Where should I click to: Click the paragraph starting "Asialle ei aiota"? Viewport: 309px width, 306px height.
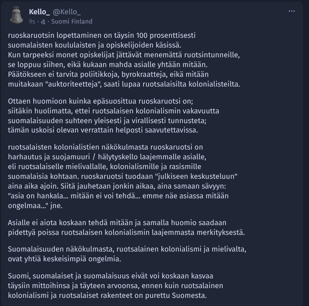point(127,228)
